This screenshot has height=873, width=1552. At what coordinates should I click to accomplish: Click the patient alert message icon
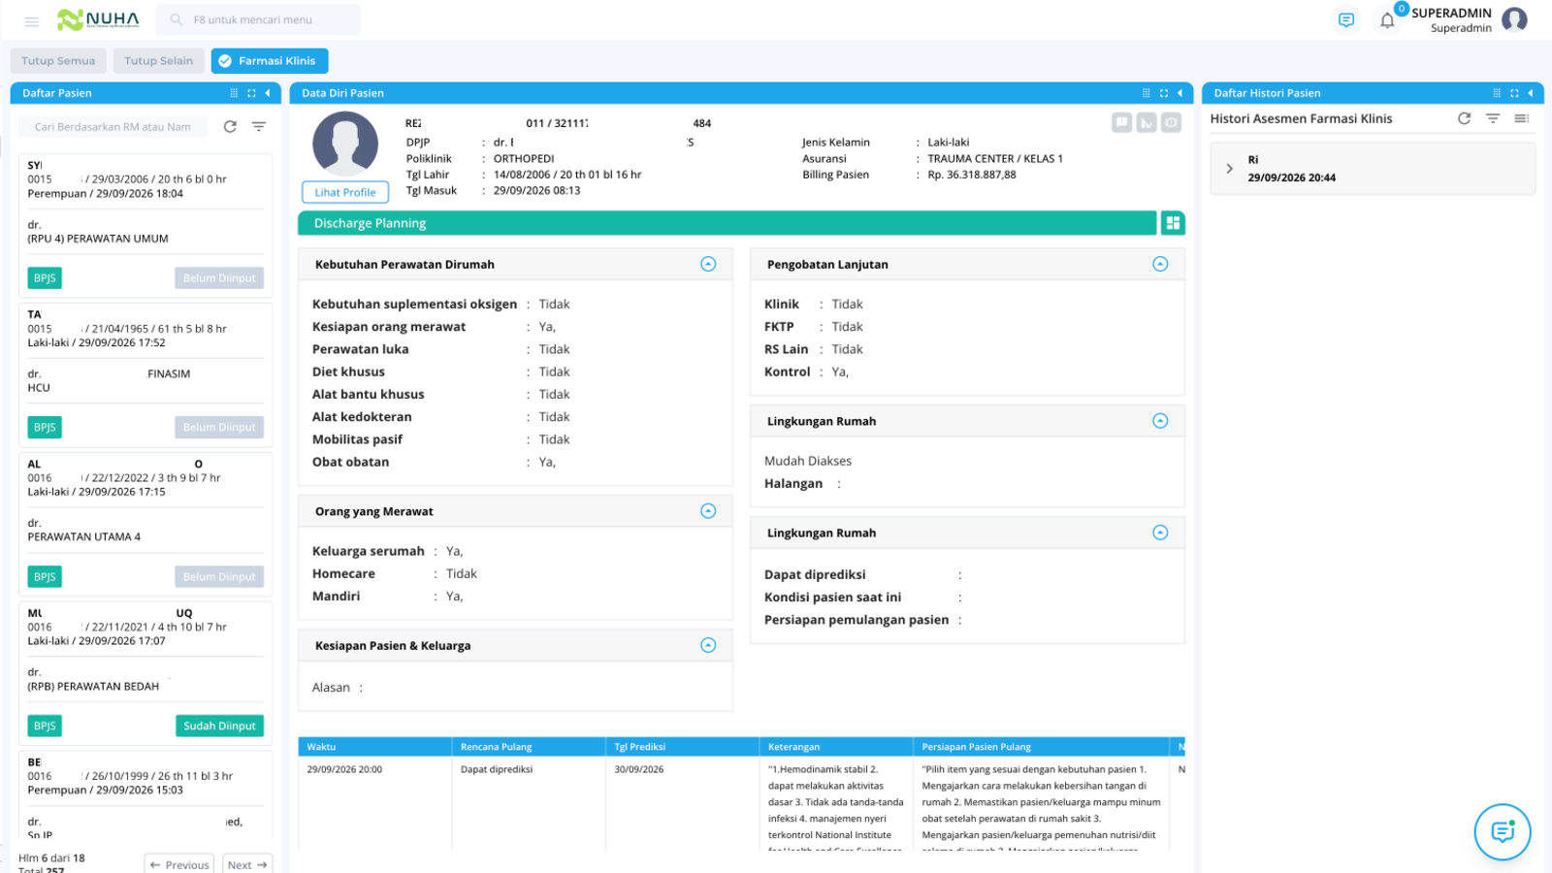tap(1121, 122)
